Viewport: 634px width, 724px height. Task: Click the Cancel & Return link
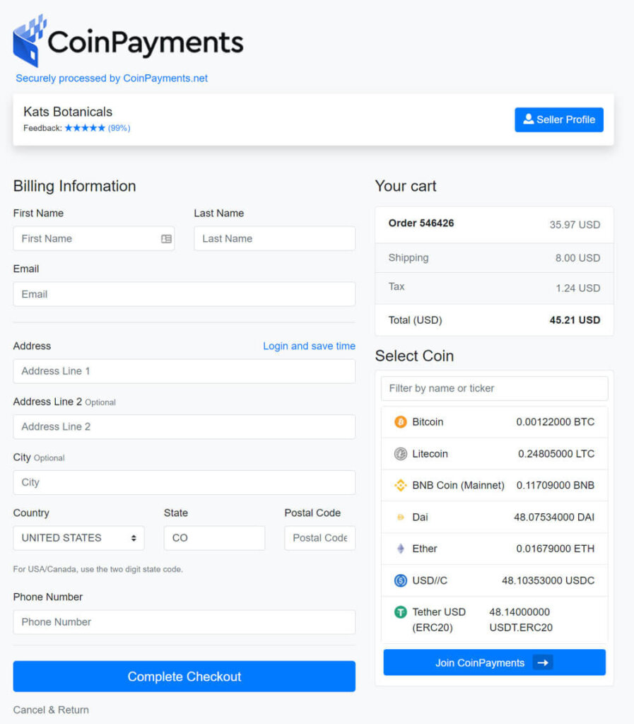(51, 710)
